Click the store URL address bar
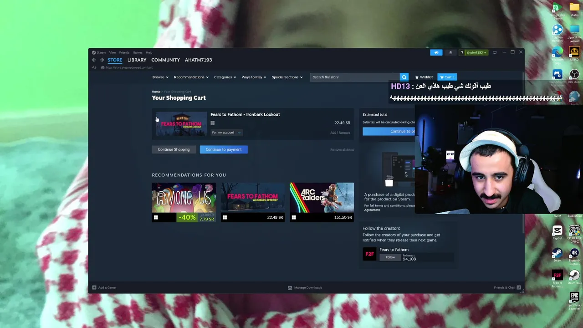 [129, 67]
